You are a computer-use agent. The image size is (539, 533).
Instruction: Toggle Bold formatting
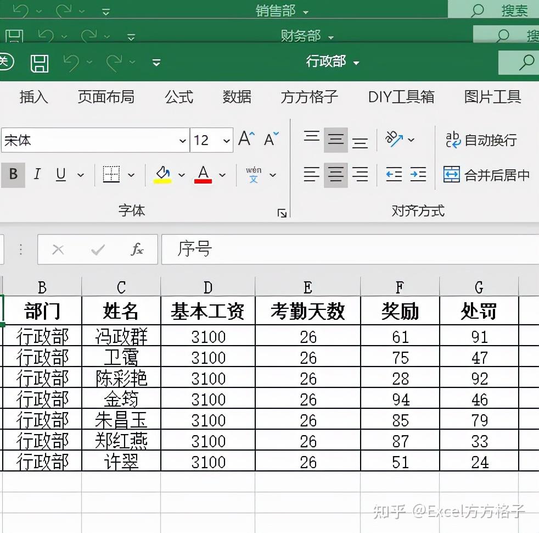pos(13,174)
